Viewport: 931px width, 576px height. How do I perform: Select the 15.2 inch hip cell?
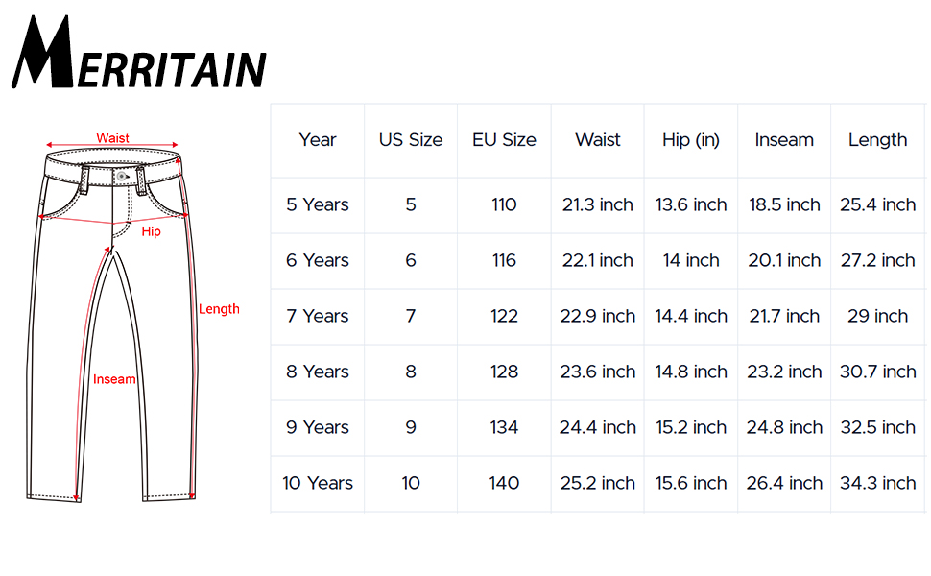[691, 427]
